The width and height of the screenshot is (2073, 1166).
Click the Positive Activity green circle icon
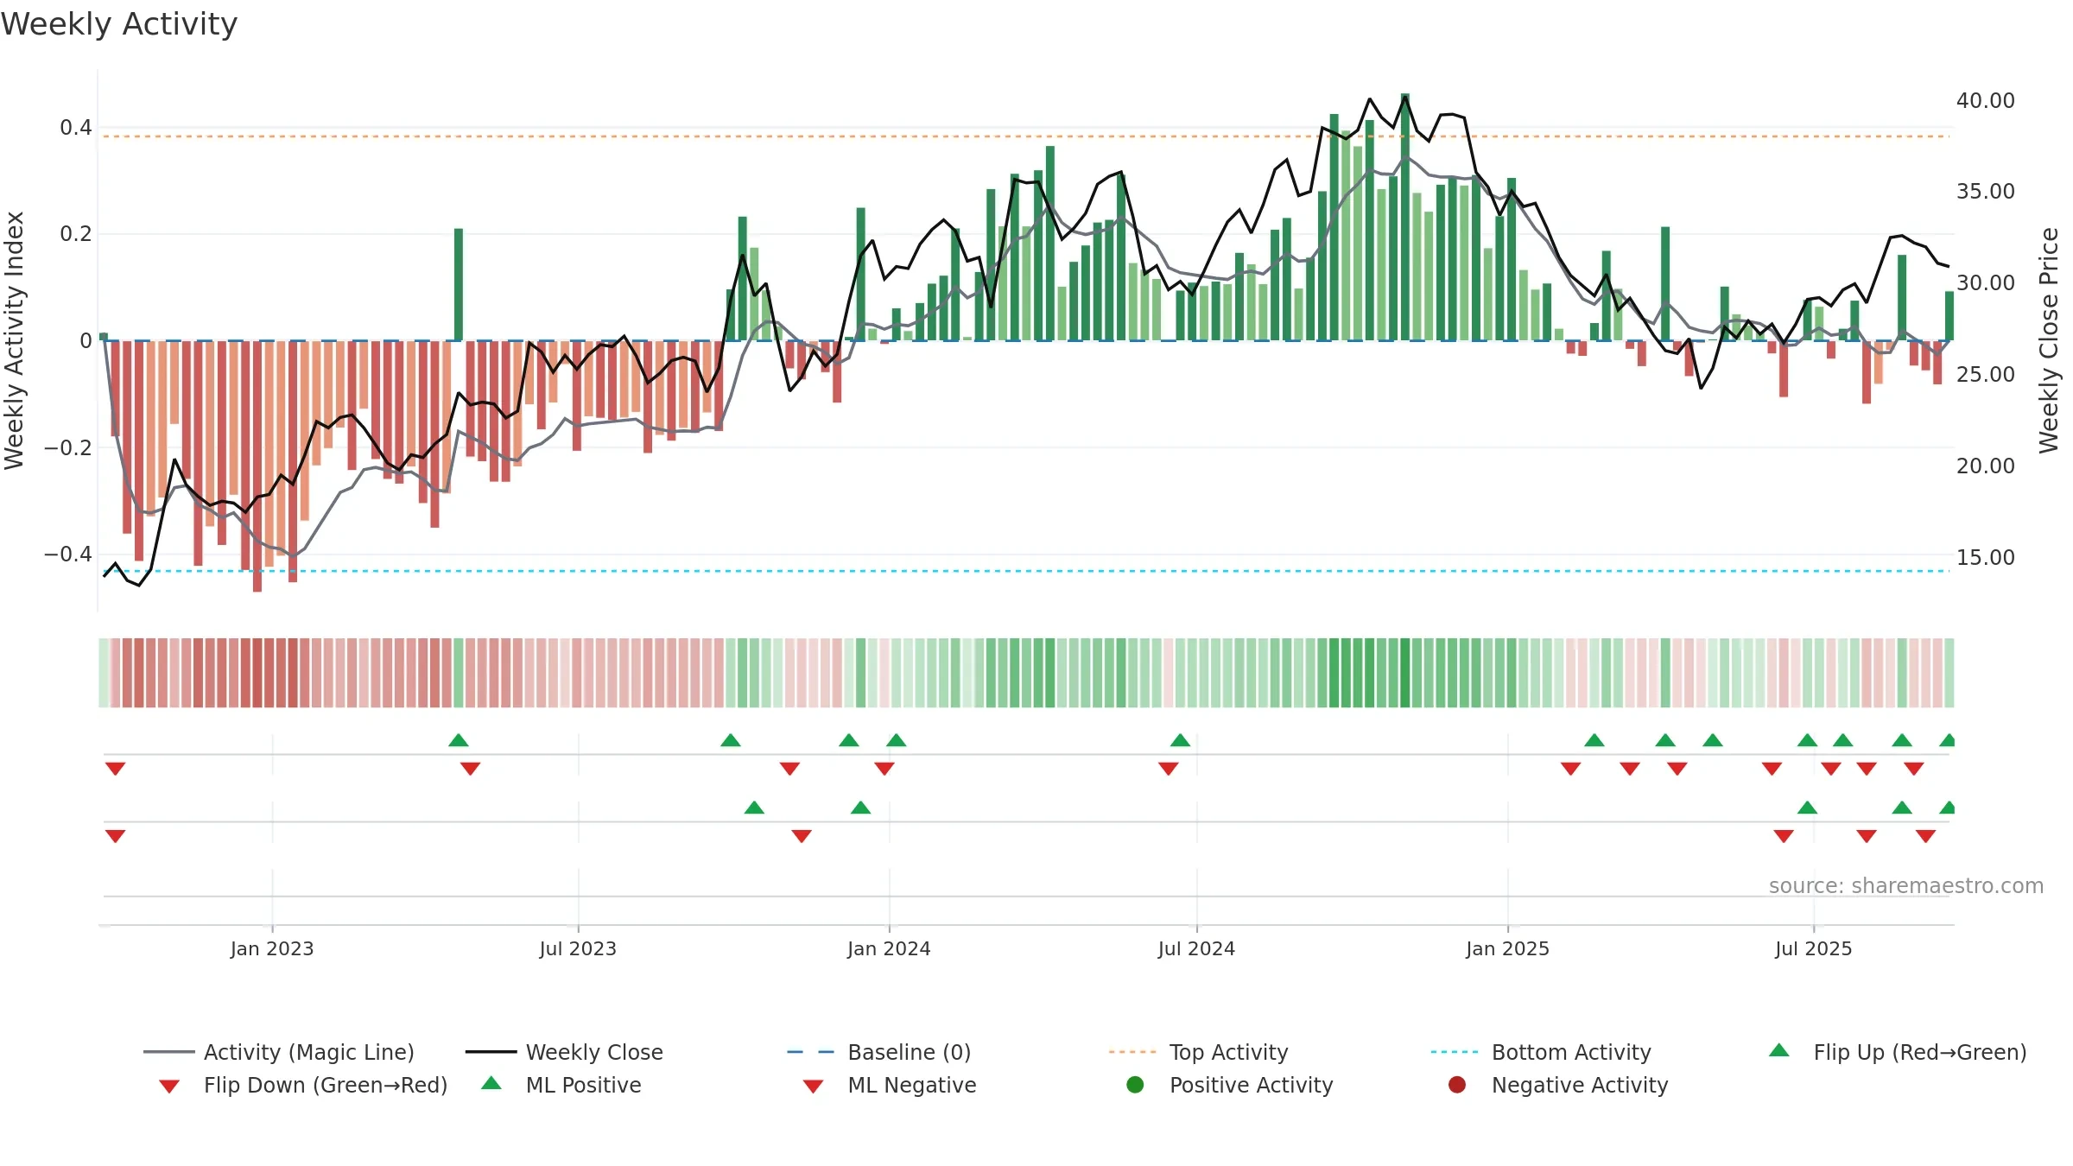(1135, 1085)
